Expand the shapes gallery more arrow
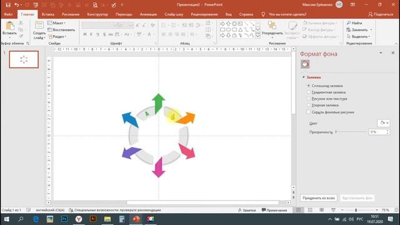The width and height of the screenshot is (400, 225). tap(258, 36)
